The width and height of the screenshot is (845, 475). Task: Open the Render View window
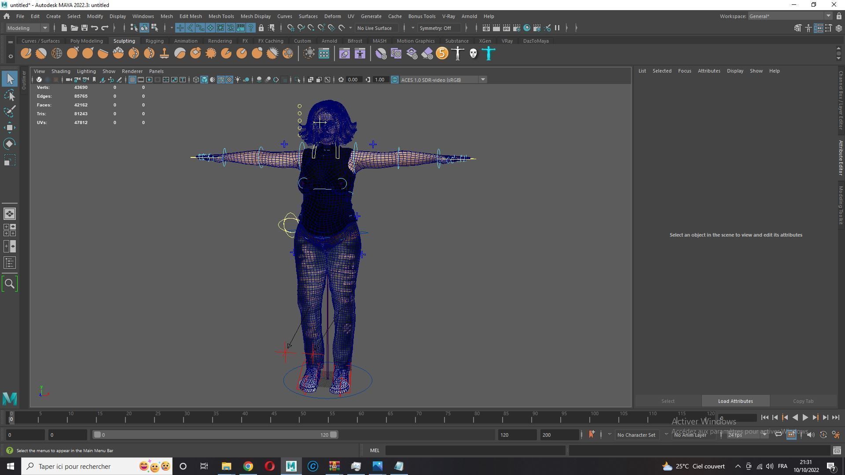(x=486, y=28)
